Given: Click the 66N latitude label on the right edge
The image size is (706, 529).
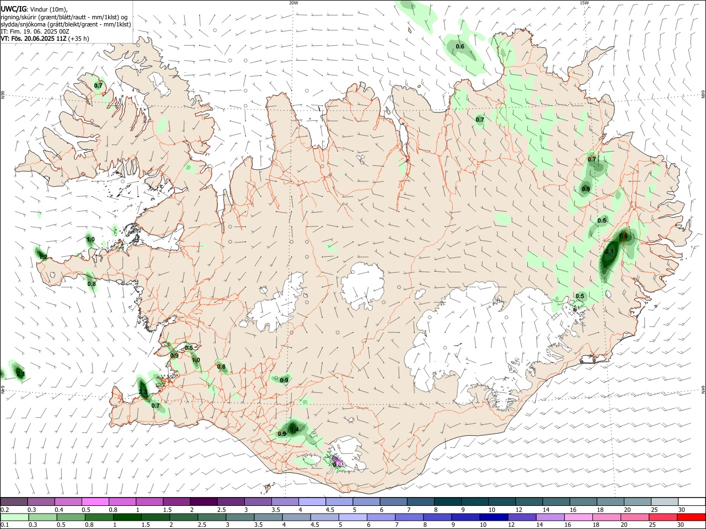Looking at the screenshot, I should pyautogui.click(x=703, y=95).
